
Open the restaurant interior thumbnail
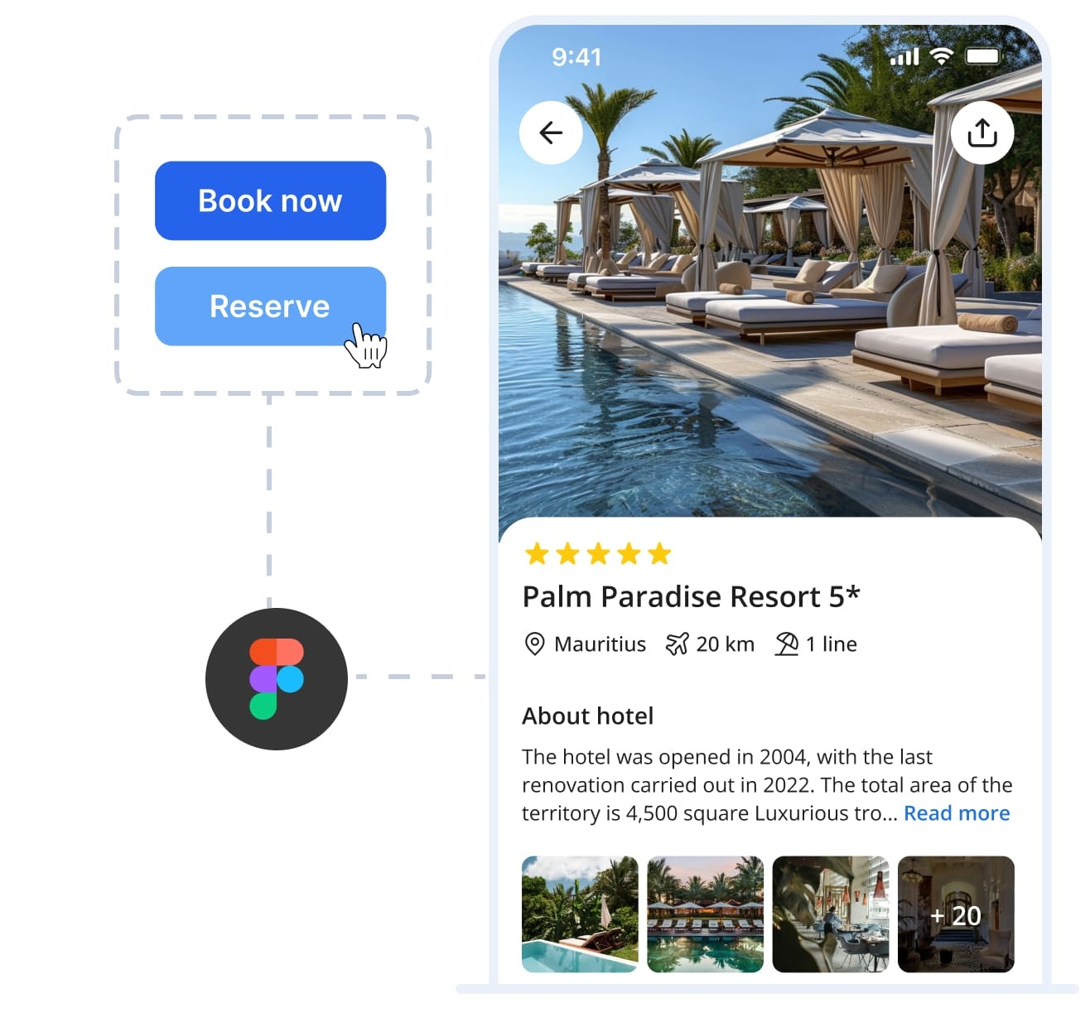click(831, 914)
